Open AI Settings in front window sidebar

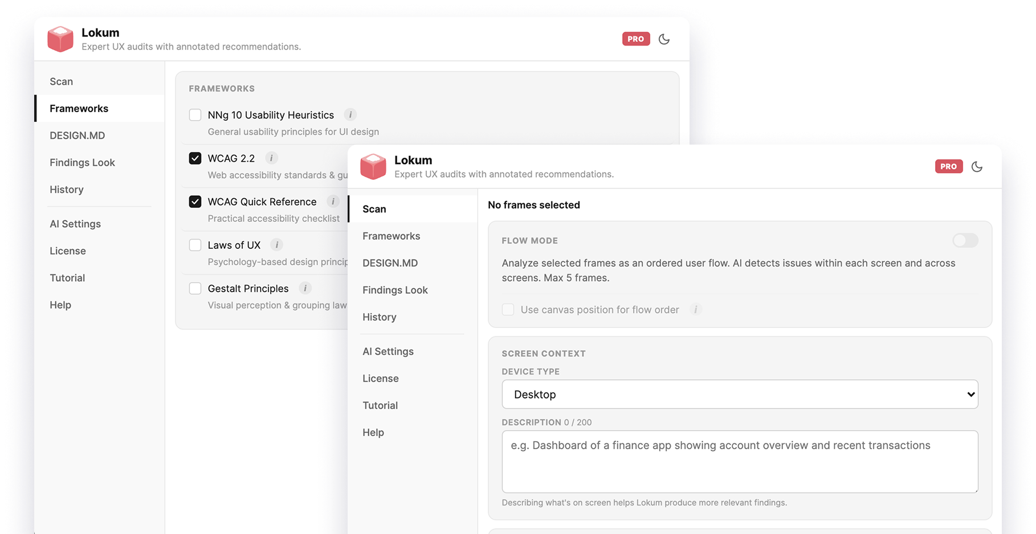tap(413, 351)
